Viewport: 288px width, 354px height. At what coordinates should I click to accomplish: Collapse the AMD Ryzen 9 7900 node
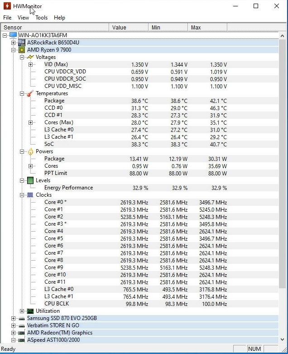pyautogui.click(x=13, y=50)
